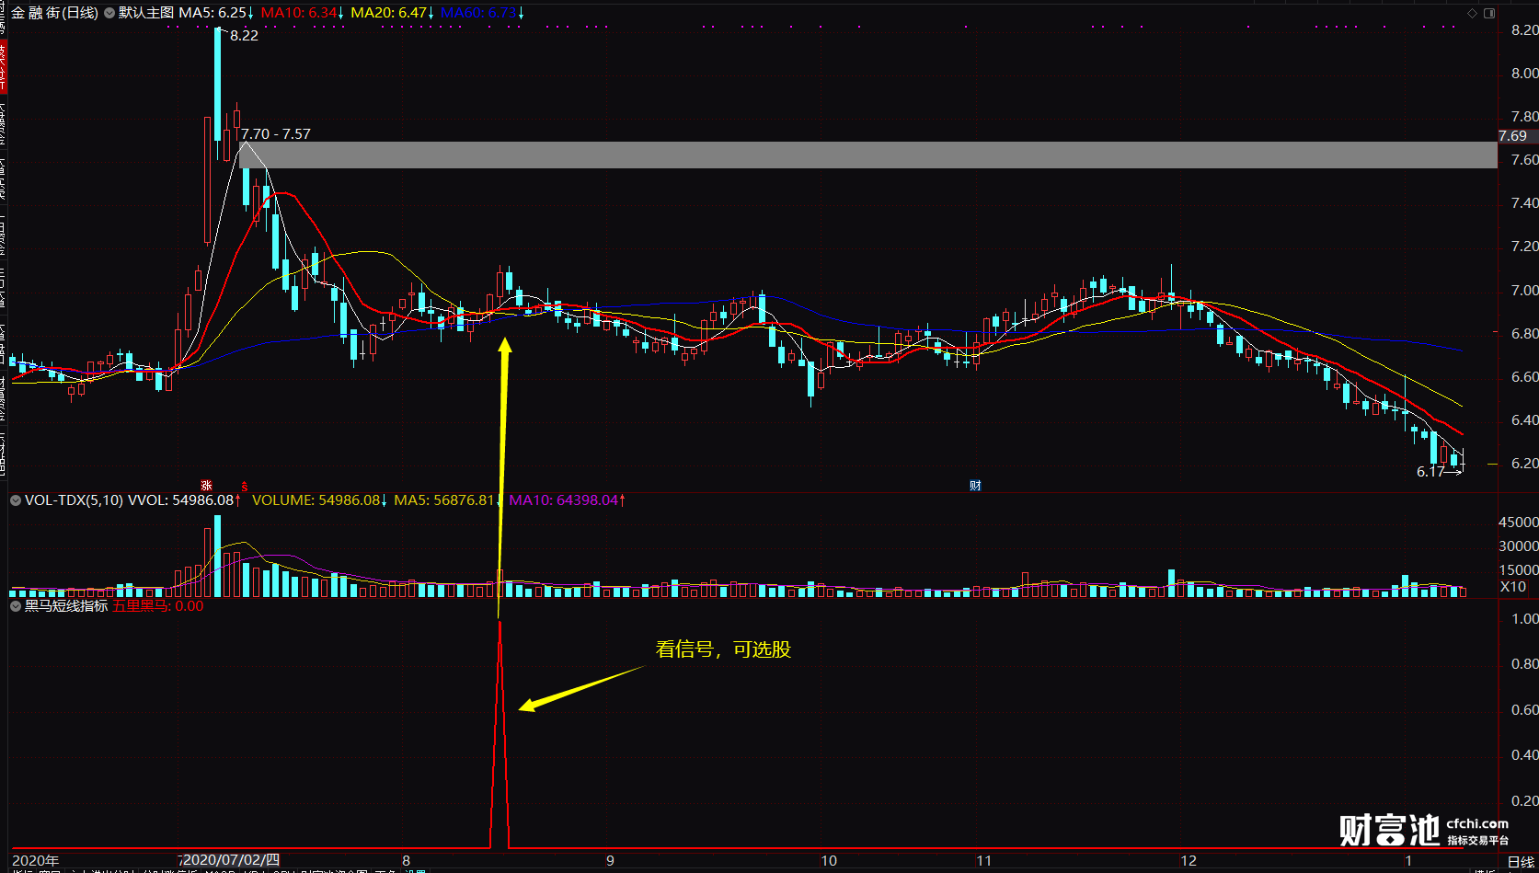Click the magenta MA10: 64398.04 value
Image resolution: width=1539 pixels, height=873 pixels.
(x=564, y=500)
